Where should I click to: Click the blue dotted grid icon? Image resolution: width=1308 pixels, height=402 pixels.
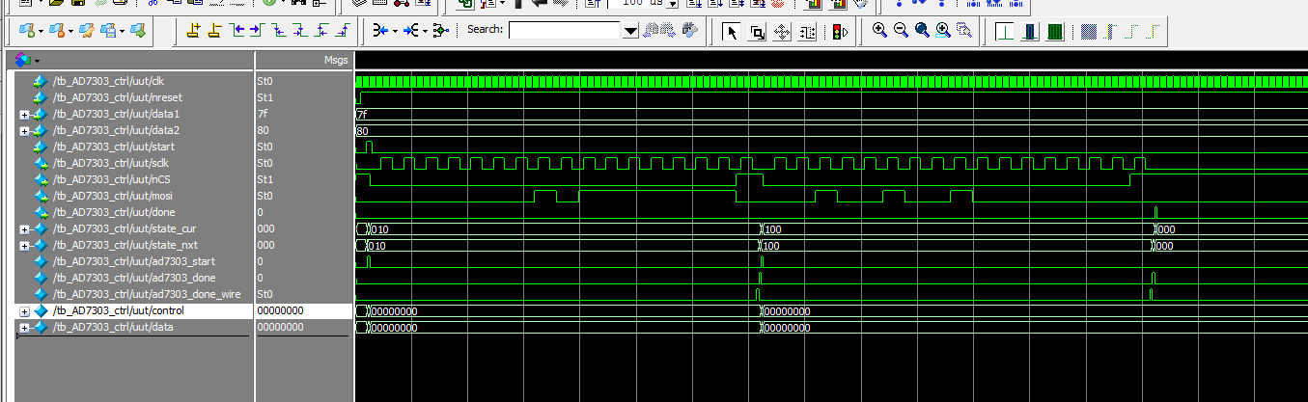click(x=1088, y=32)
